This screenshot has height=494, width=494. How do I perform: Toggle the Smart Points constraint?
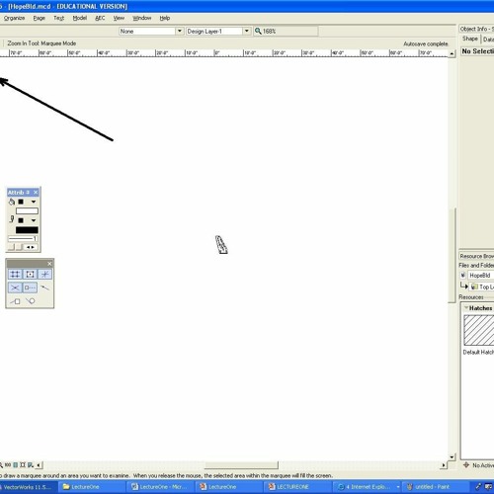[30, 288]
